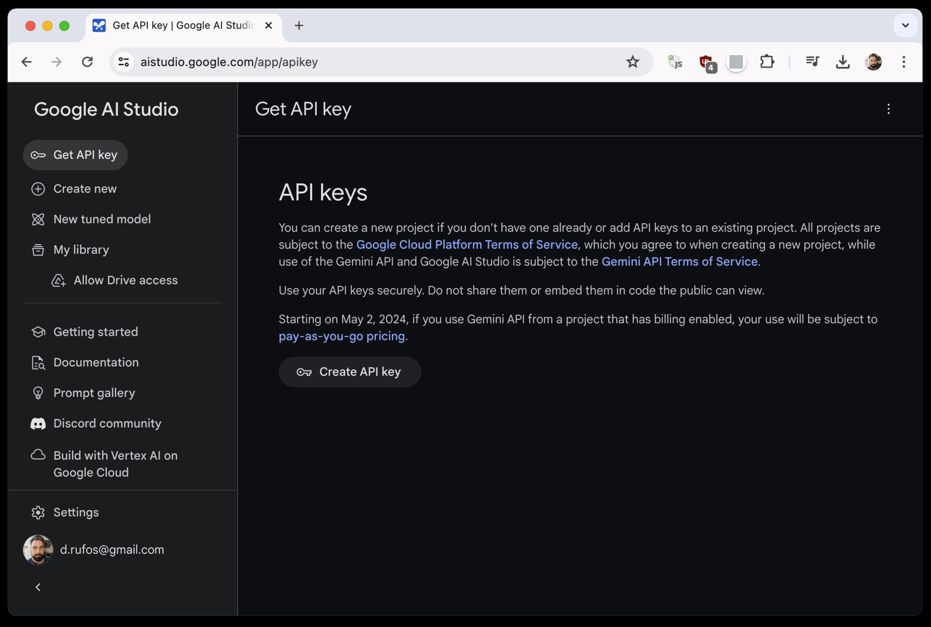Click the browser downloads icon

[x=842, y=62]
